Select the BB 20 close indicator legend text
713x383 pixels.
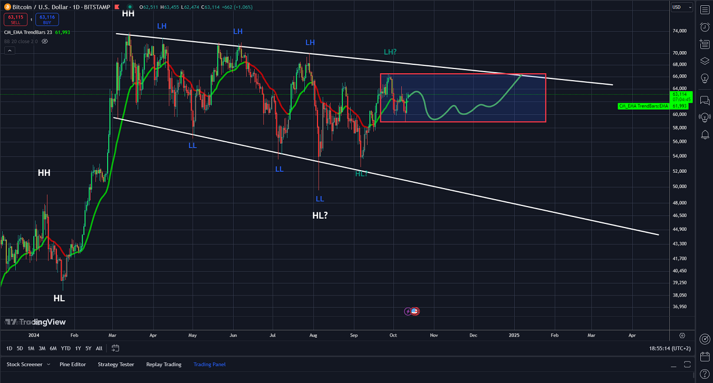coord(21,41)
